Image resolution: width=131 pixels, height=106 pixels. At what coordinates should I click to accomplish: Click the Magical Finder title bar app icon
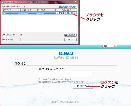click(x=2, y=2)
